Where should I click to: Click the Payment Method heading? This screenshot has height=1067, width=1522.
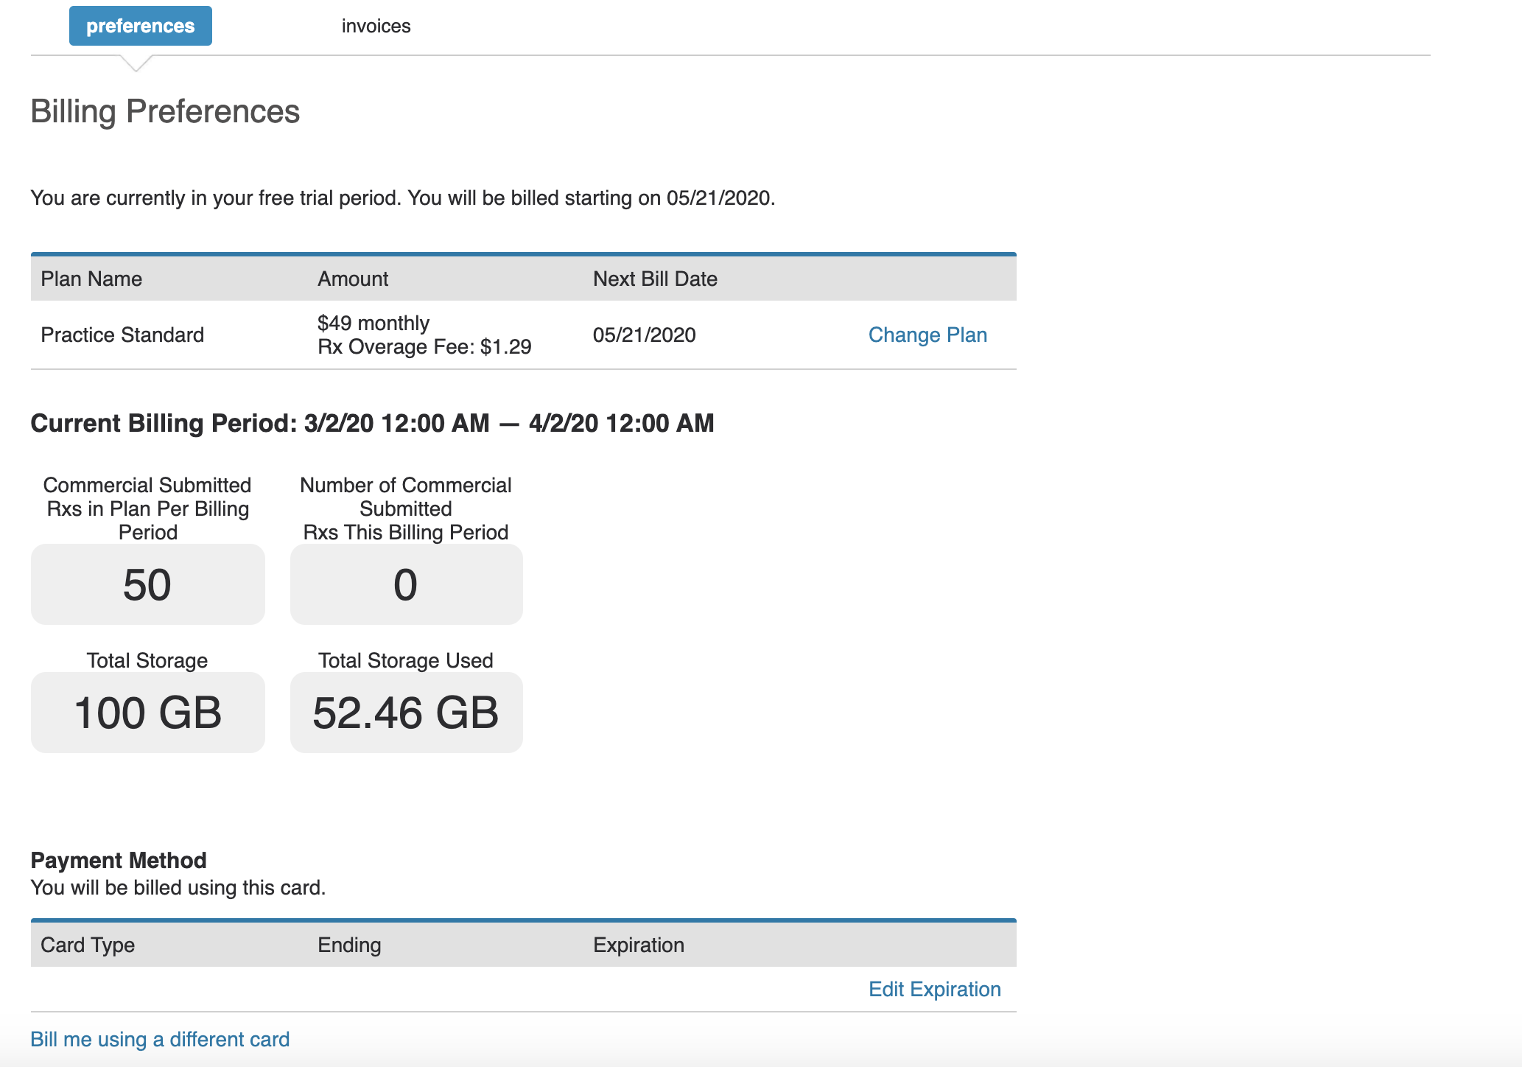119,861
